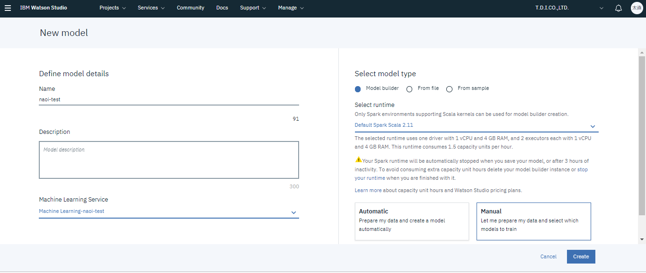Select the From file radio button

pos(409,89)
